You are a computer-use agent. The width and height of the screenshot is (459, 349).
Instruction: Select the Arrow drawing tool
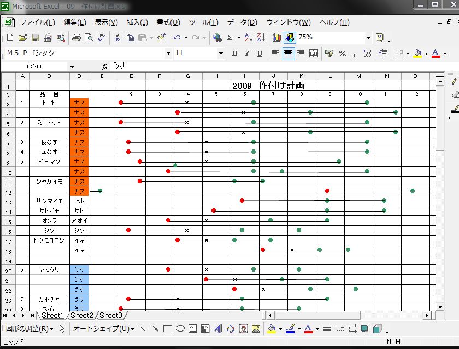coord(155,329)
